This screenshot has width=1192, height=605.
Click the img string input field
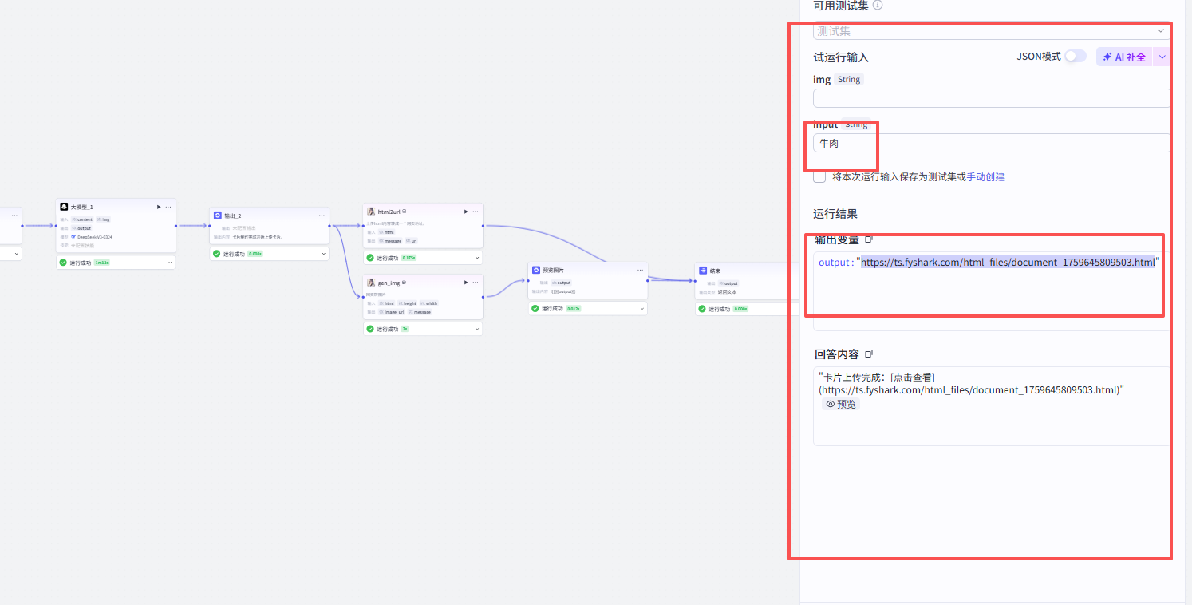point(991,98)
